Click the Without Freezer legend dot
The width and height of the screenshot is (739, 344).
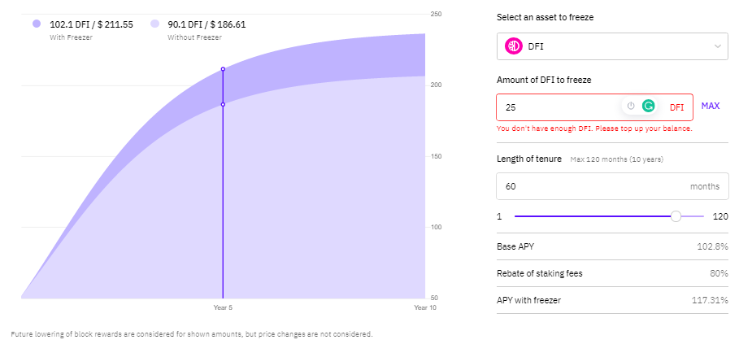point(154,24)
